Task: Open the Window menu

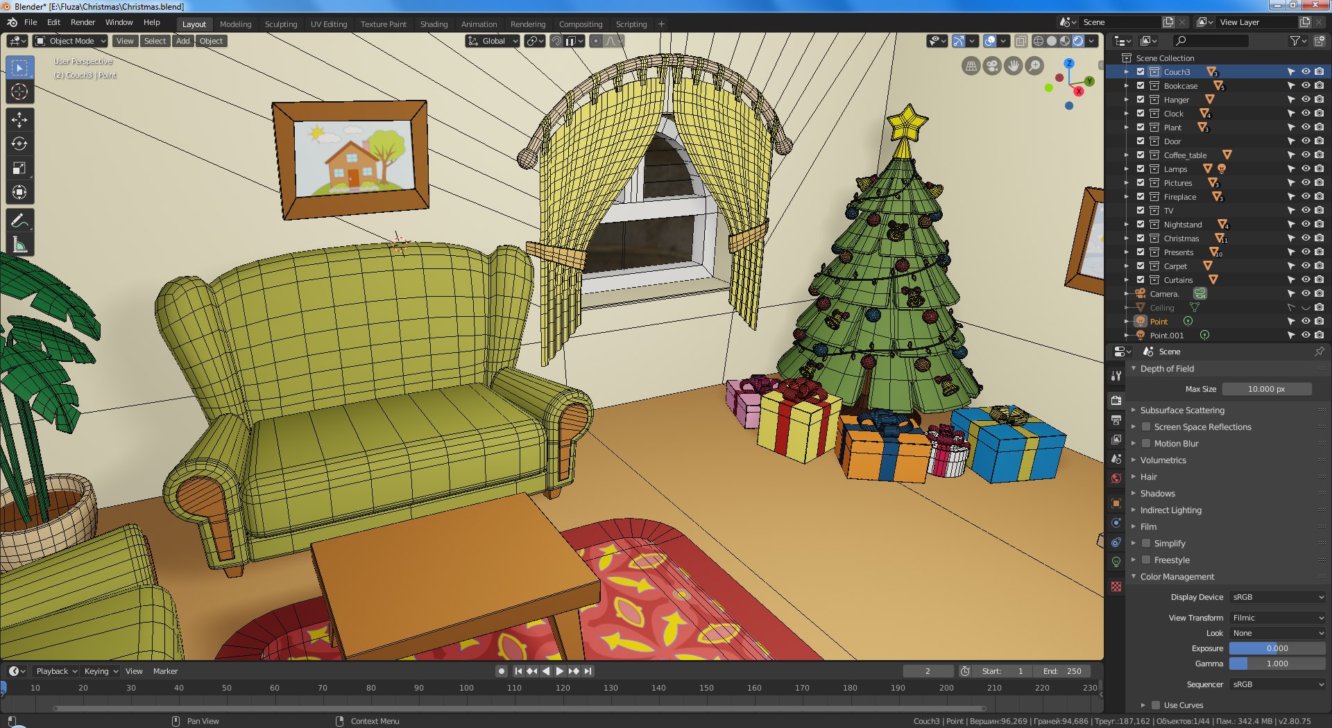Action: pos(119,22)
